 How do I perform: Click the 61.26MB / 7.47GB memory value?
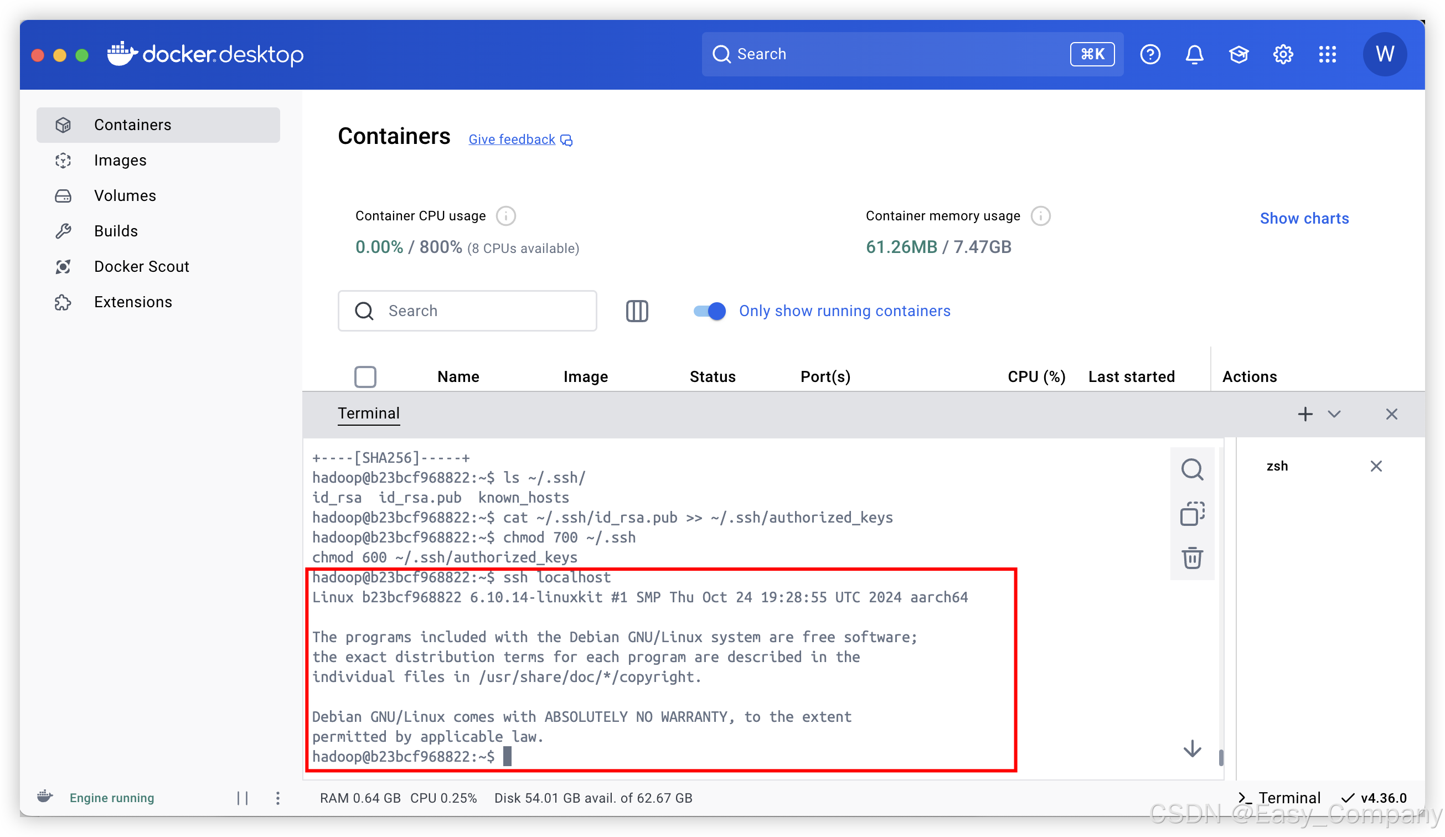click(x=938, y=247)
